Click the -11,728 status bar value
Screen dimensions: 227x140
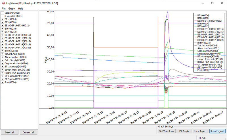[x=201, y=138]
